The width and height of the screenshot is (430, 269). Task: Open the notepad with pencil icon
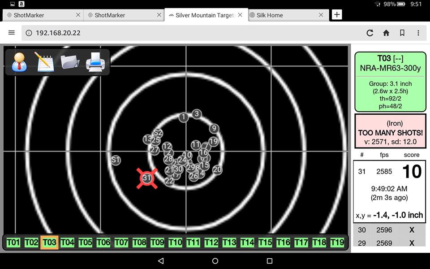[44, 62]
